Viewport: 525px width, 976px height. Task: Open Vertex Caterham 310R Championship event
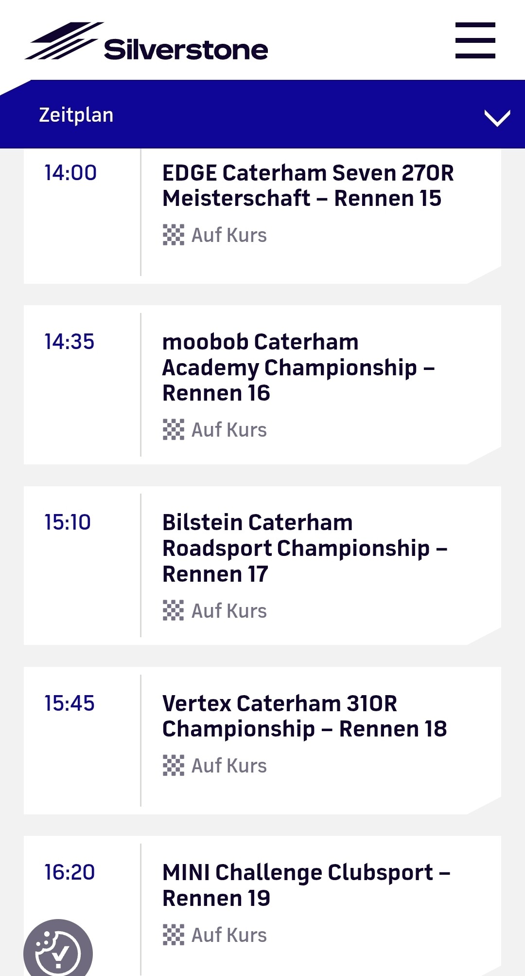tap(304, 716)
